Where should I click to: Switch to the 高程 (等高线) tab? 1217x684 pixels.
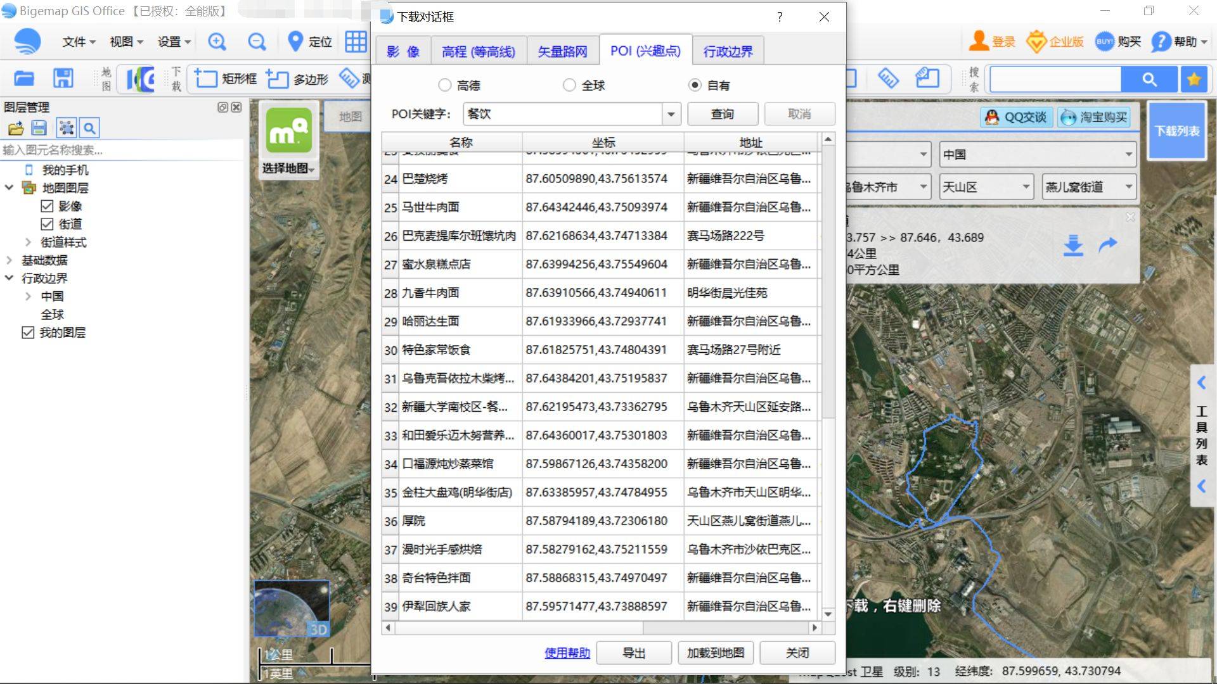pyautogui.click(x=479, y=51)
